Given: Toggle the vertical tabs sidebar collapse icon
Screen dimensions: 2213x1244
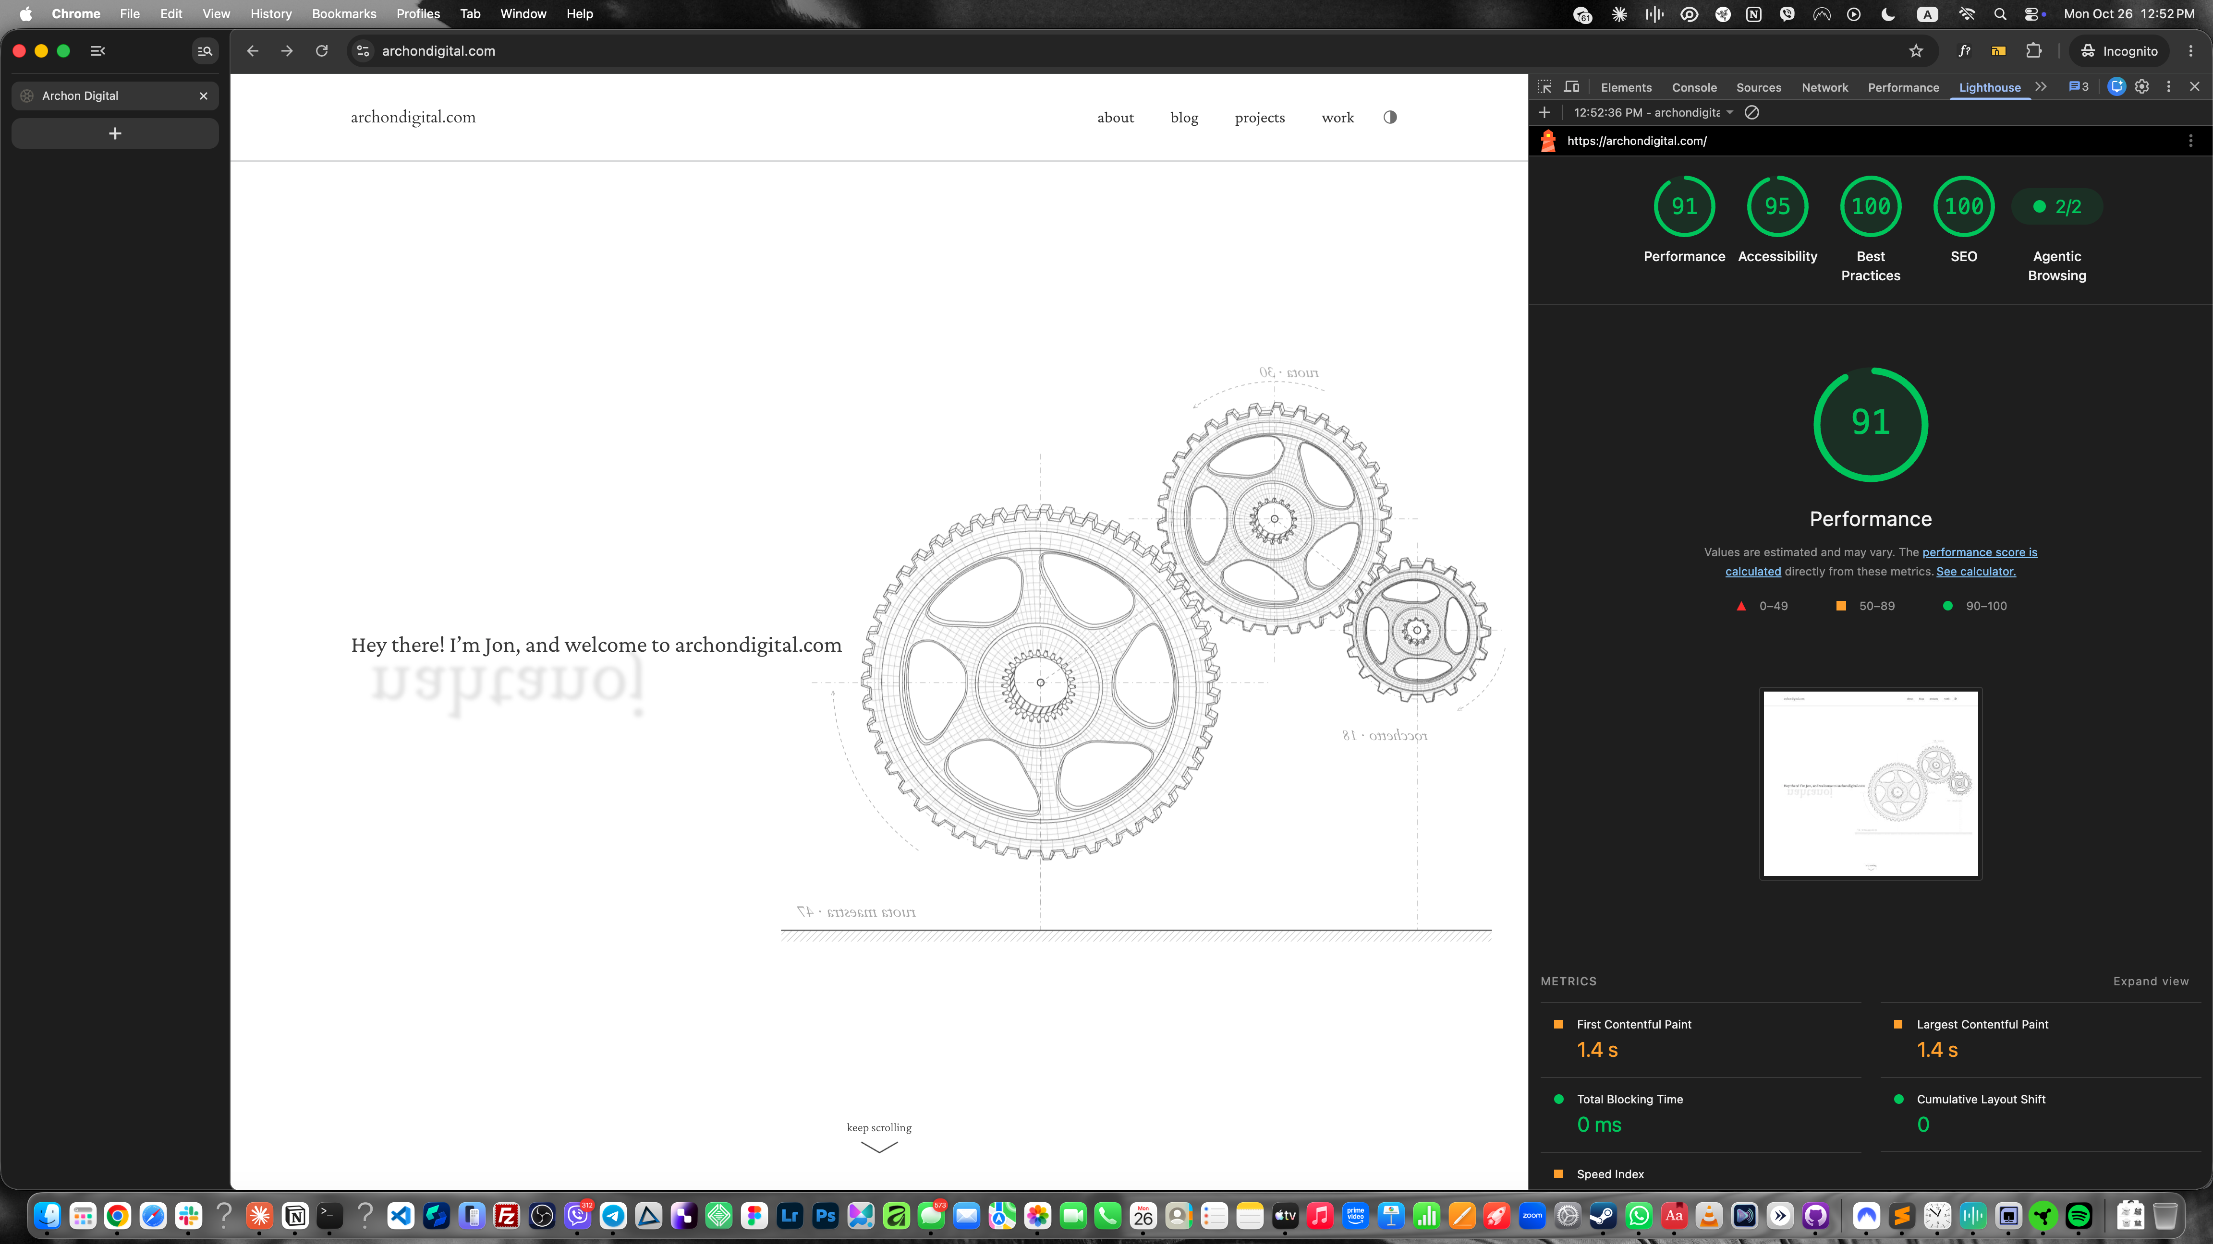Looking at the screenshot, I should 98,51.
